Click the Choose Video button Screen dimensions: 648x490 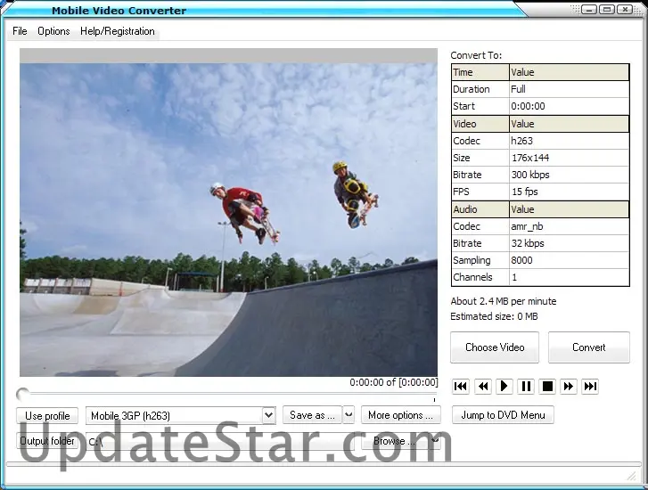pyautogui.click(x=495, y=347)
